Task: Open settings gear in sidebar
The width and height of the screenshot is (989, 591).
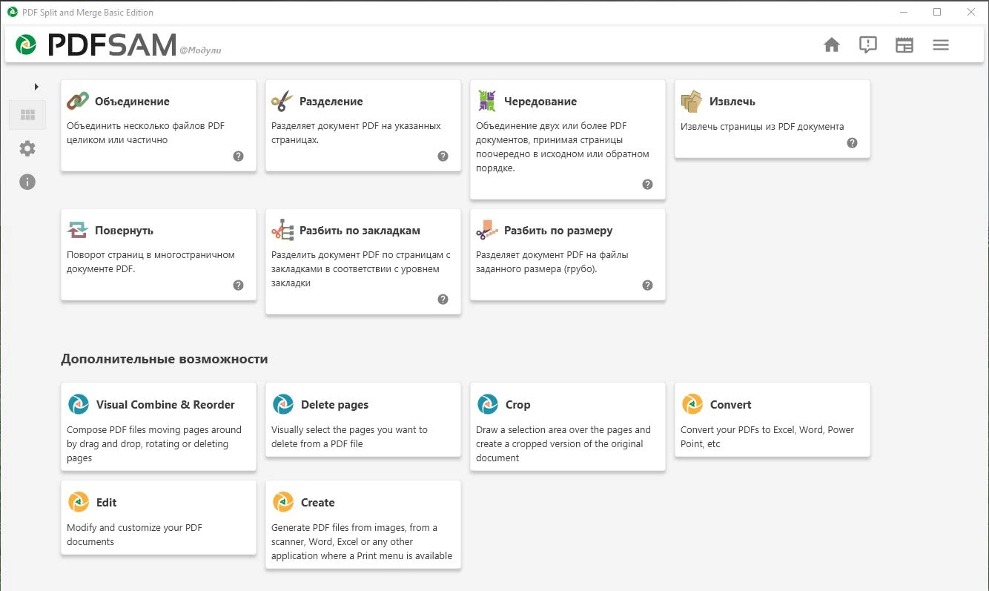Action: coord(27,149)
